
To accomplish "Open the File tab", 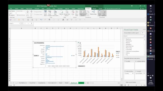I will [x=11, y=9].
